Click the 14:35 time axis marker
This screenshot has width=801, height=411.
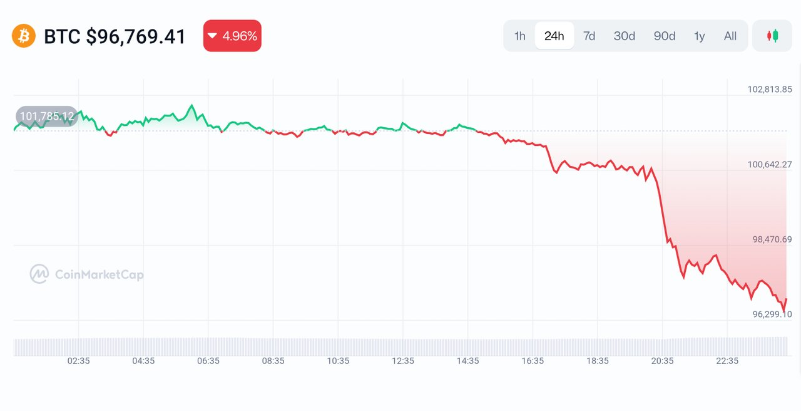(467, 361)
